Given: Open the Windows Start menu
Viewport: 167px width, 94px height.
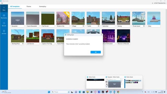Looking at the screenshot, I should [x=49, y=92].
